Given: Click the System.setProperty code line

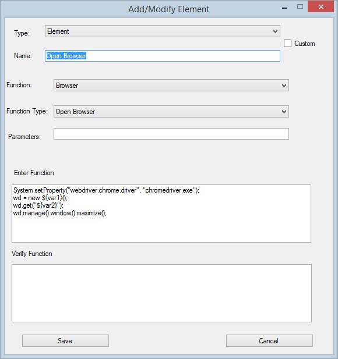Looking at the screenshot, I should click(x=106, y=190).
